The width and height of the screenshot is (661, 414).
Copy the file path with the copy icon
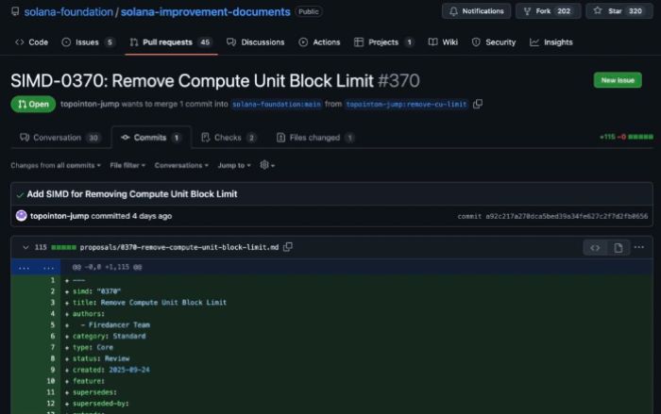[x=287, y=247]
